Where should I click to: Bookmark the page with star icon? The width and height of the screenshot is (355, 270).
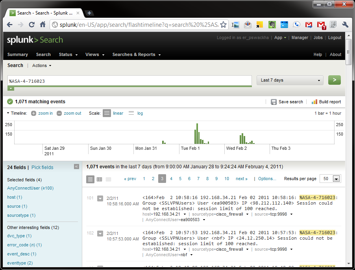pos(223,24)
